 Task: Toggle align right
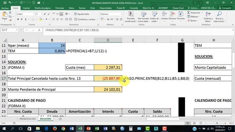tap(61, 19)
